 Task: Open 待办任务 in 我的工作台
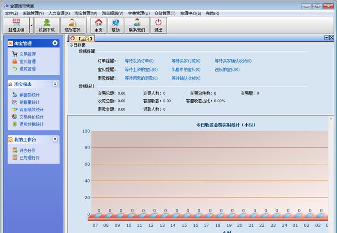(x=27, y=150)
